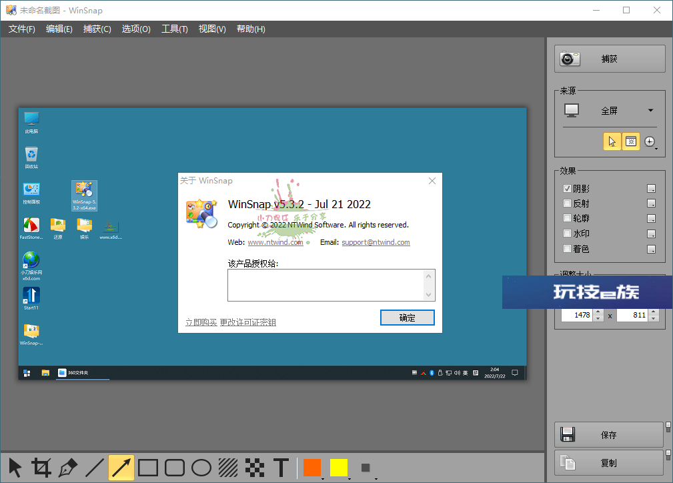Screen dimensions: 673x483
Task: Click the monitor icon in 来源 panel
Action: pyautogui.click(x=572, y=110)
